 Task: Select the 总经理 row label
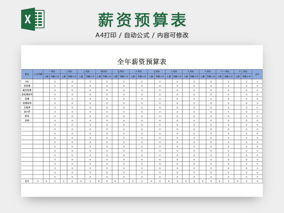(27, 86)
